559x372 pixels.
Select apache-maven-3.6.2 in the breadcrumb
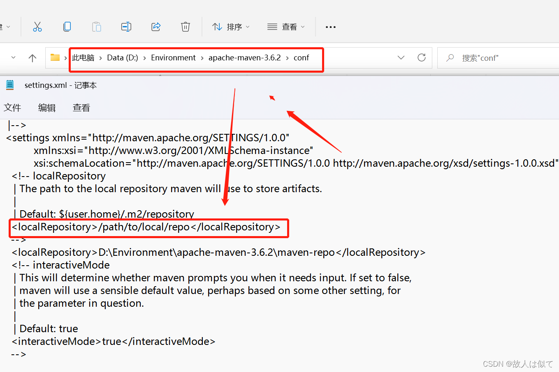pos(244,58)
